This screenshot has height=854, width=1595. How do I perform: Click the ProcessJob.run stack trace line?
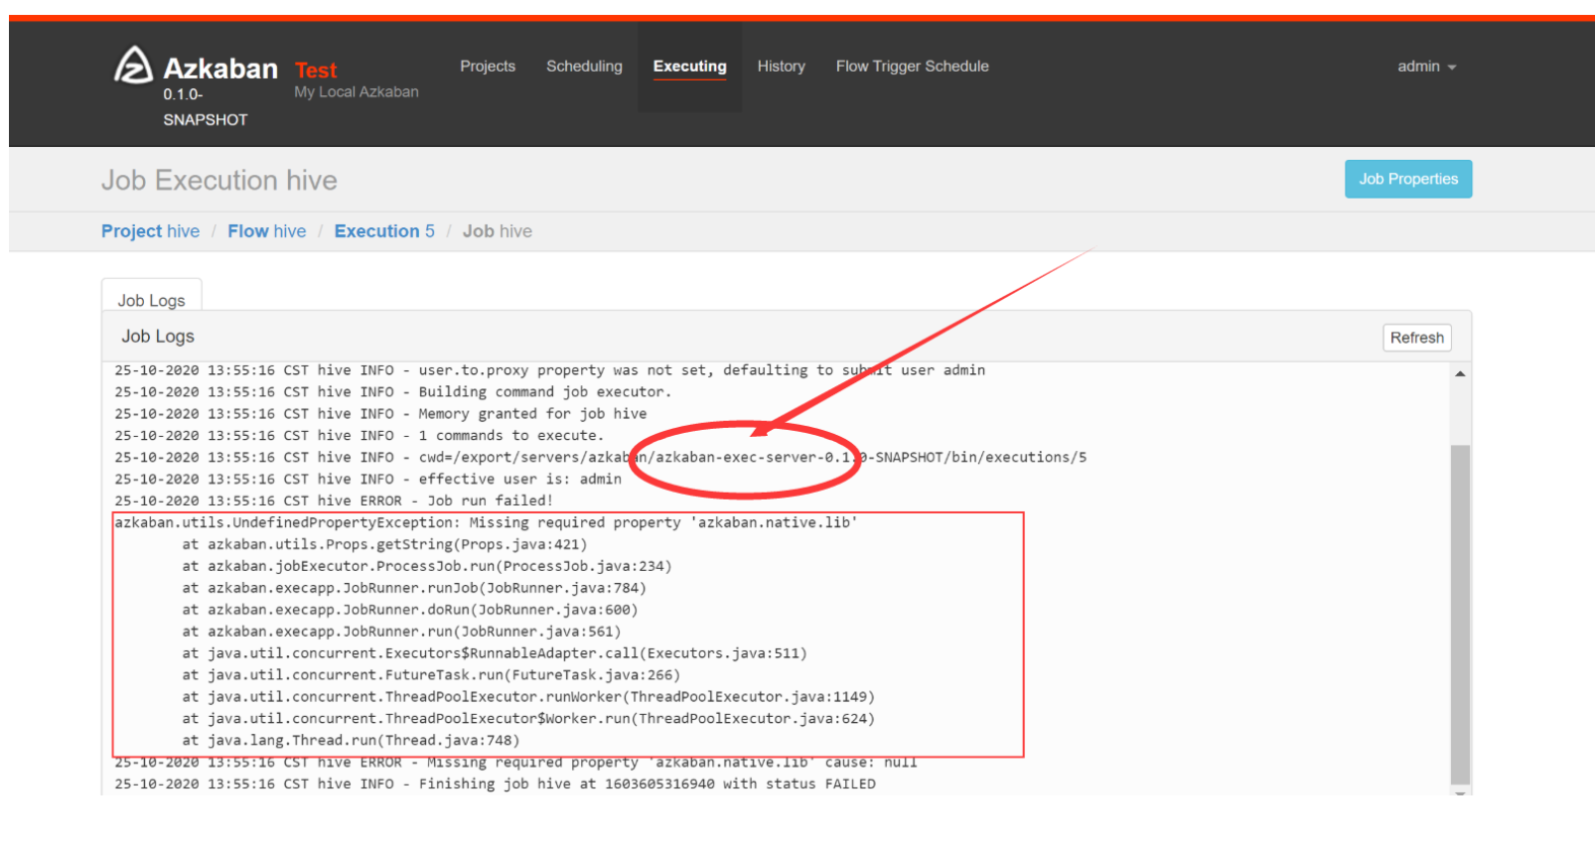[x=427, y=566]
